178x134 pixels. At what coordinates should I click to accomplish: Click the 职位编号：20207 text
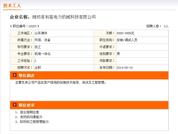pos(25,26)
